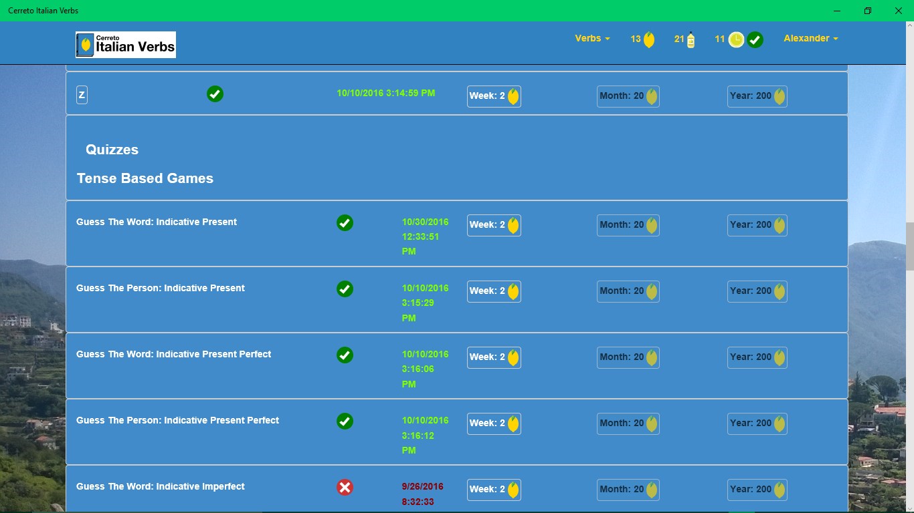
Task: Click Year: 200 badge for Indicative Imperfect
Action: tap(757, 490)
